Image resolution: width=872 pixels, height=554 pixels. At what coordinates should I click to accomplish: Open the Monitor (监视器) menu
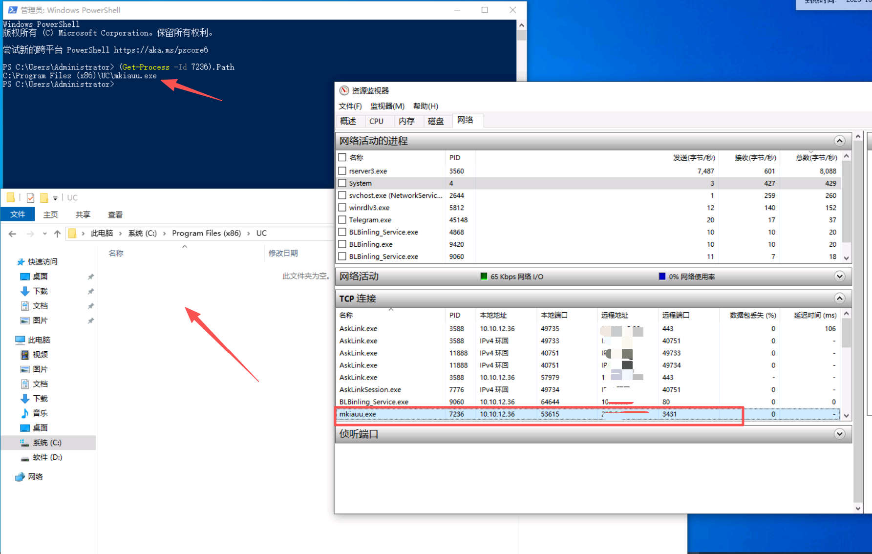click(x=387, y=106)
